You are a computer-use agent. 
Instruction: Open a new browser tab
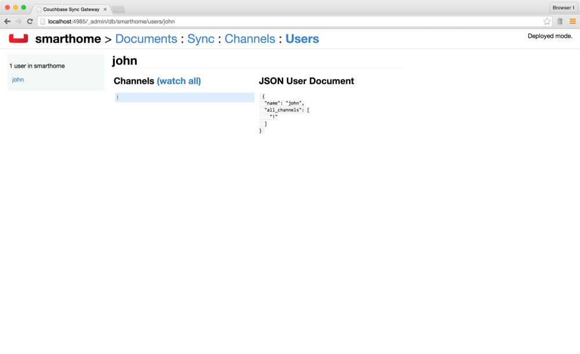click(118, 9)
